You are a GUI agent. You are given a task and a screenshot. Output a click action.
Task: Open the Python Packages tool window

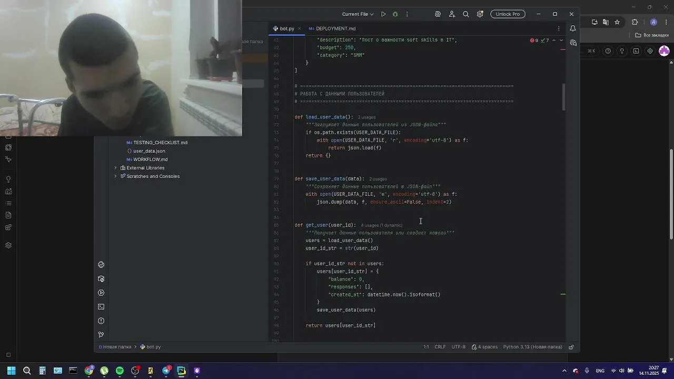click(x=101, y=279)
